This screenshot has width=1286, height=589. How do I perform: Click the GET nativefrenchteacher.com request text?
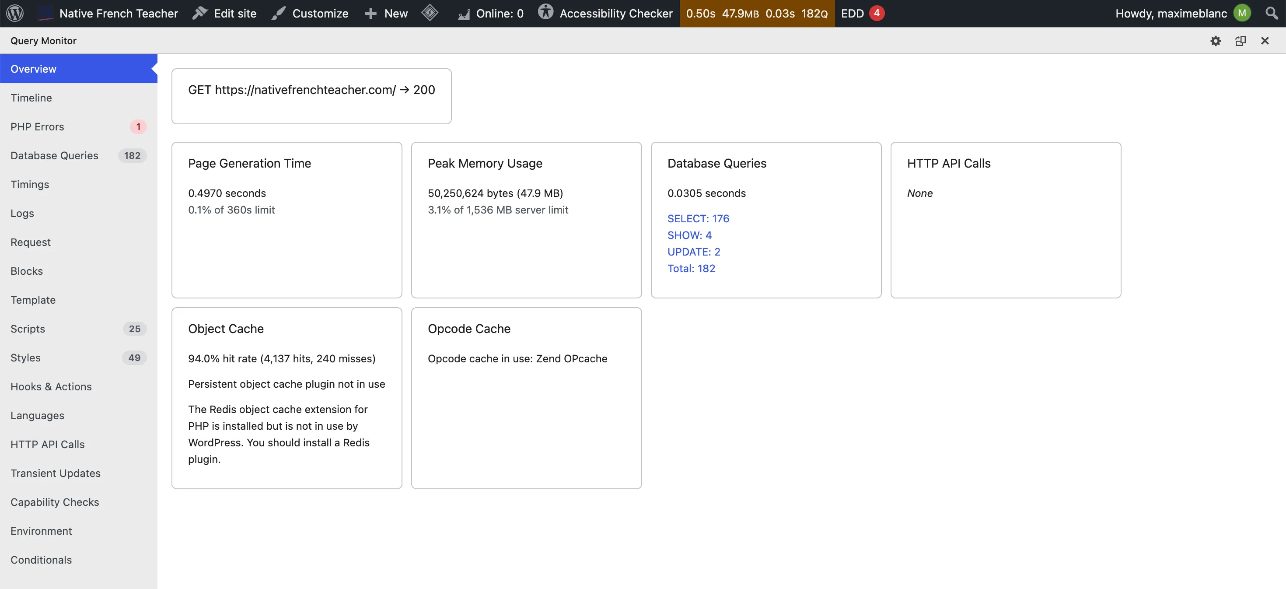point(311,90)
